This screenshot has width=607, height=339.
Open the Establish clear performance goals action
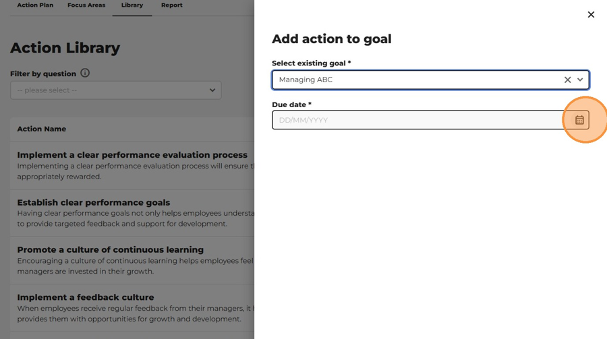[x=94, y=202]
